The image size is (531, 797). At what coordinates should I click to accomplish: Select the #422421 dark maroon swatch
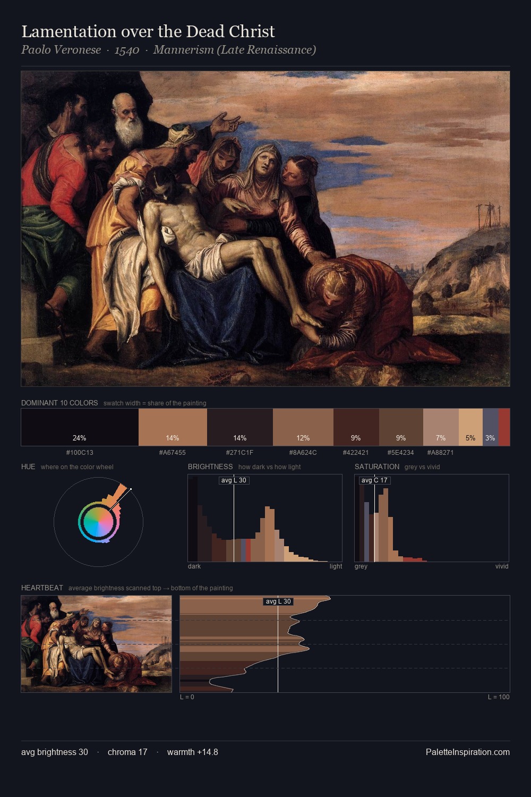point(356,427)
